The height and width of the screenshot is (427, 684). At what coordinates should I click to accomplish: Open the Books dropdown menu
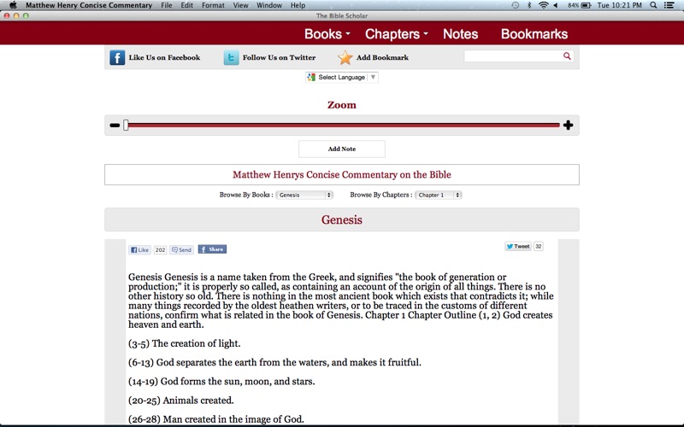coord(327,34)
